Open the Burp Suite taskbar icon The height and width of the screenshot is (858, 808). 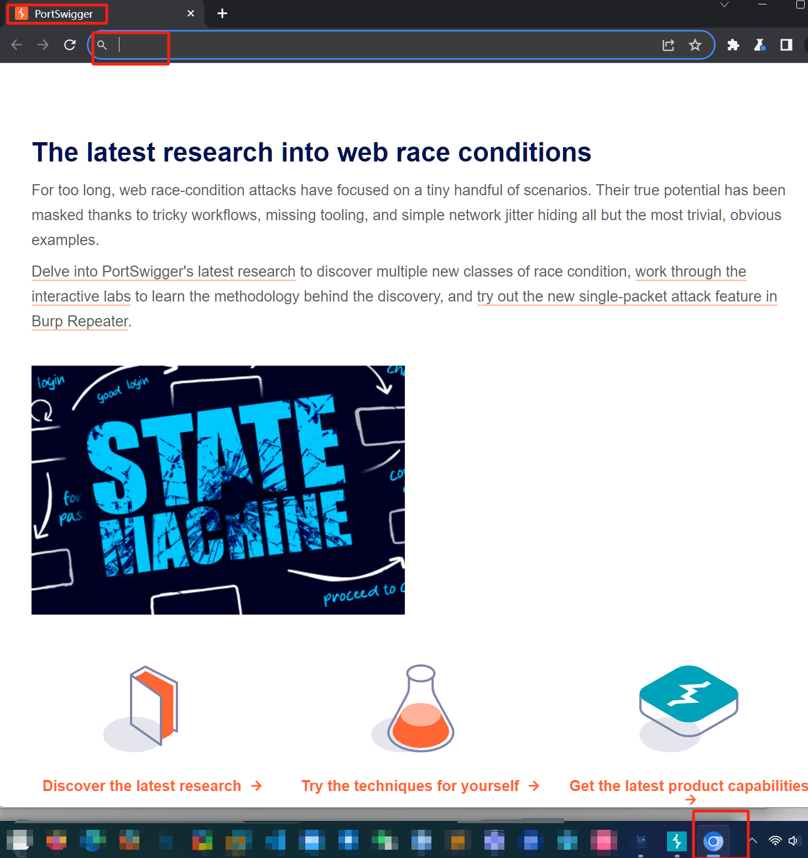(x=677, y=841)
